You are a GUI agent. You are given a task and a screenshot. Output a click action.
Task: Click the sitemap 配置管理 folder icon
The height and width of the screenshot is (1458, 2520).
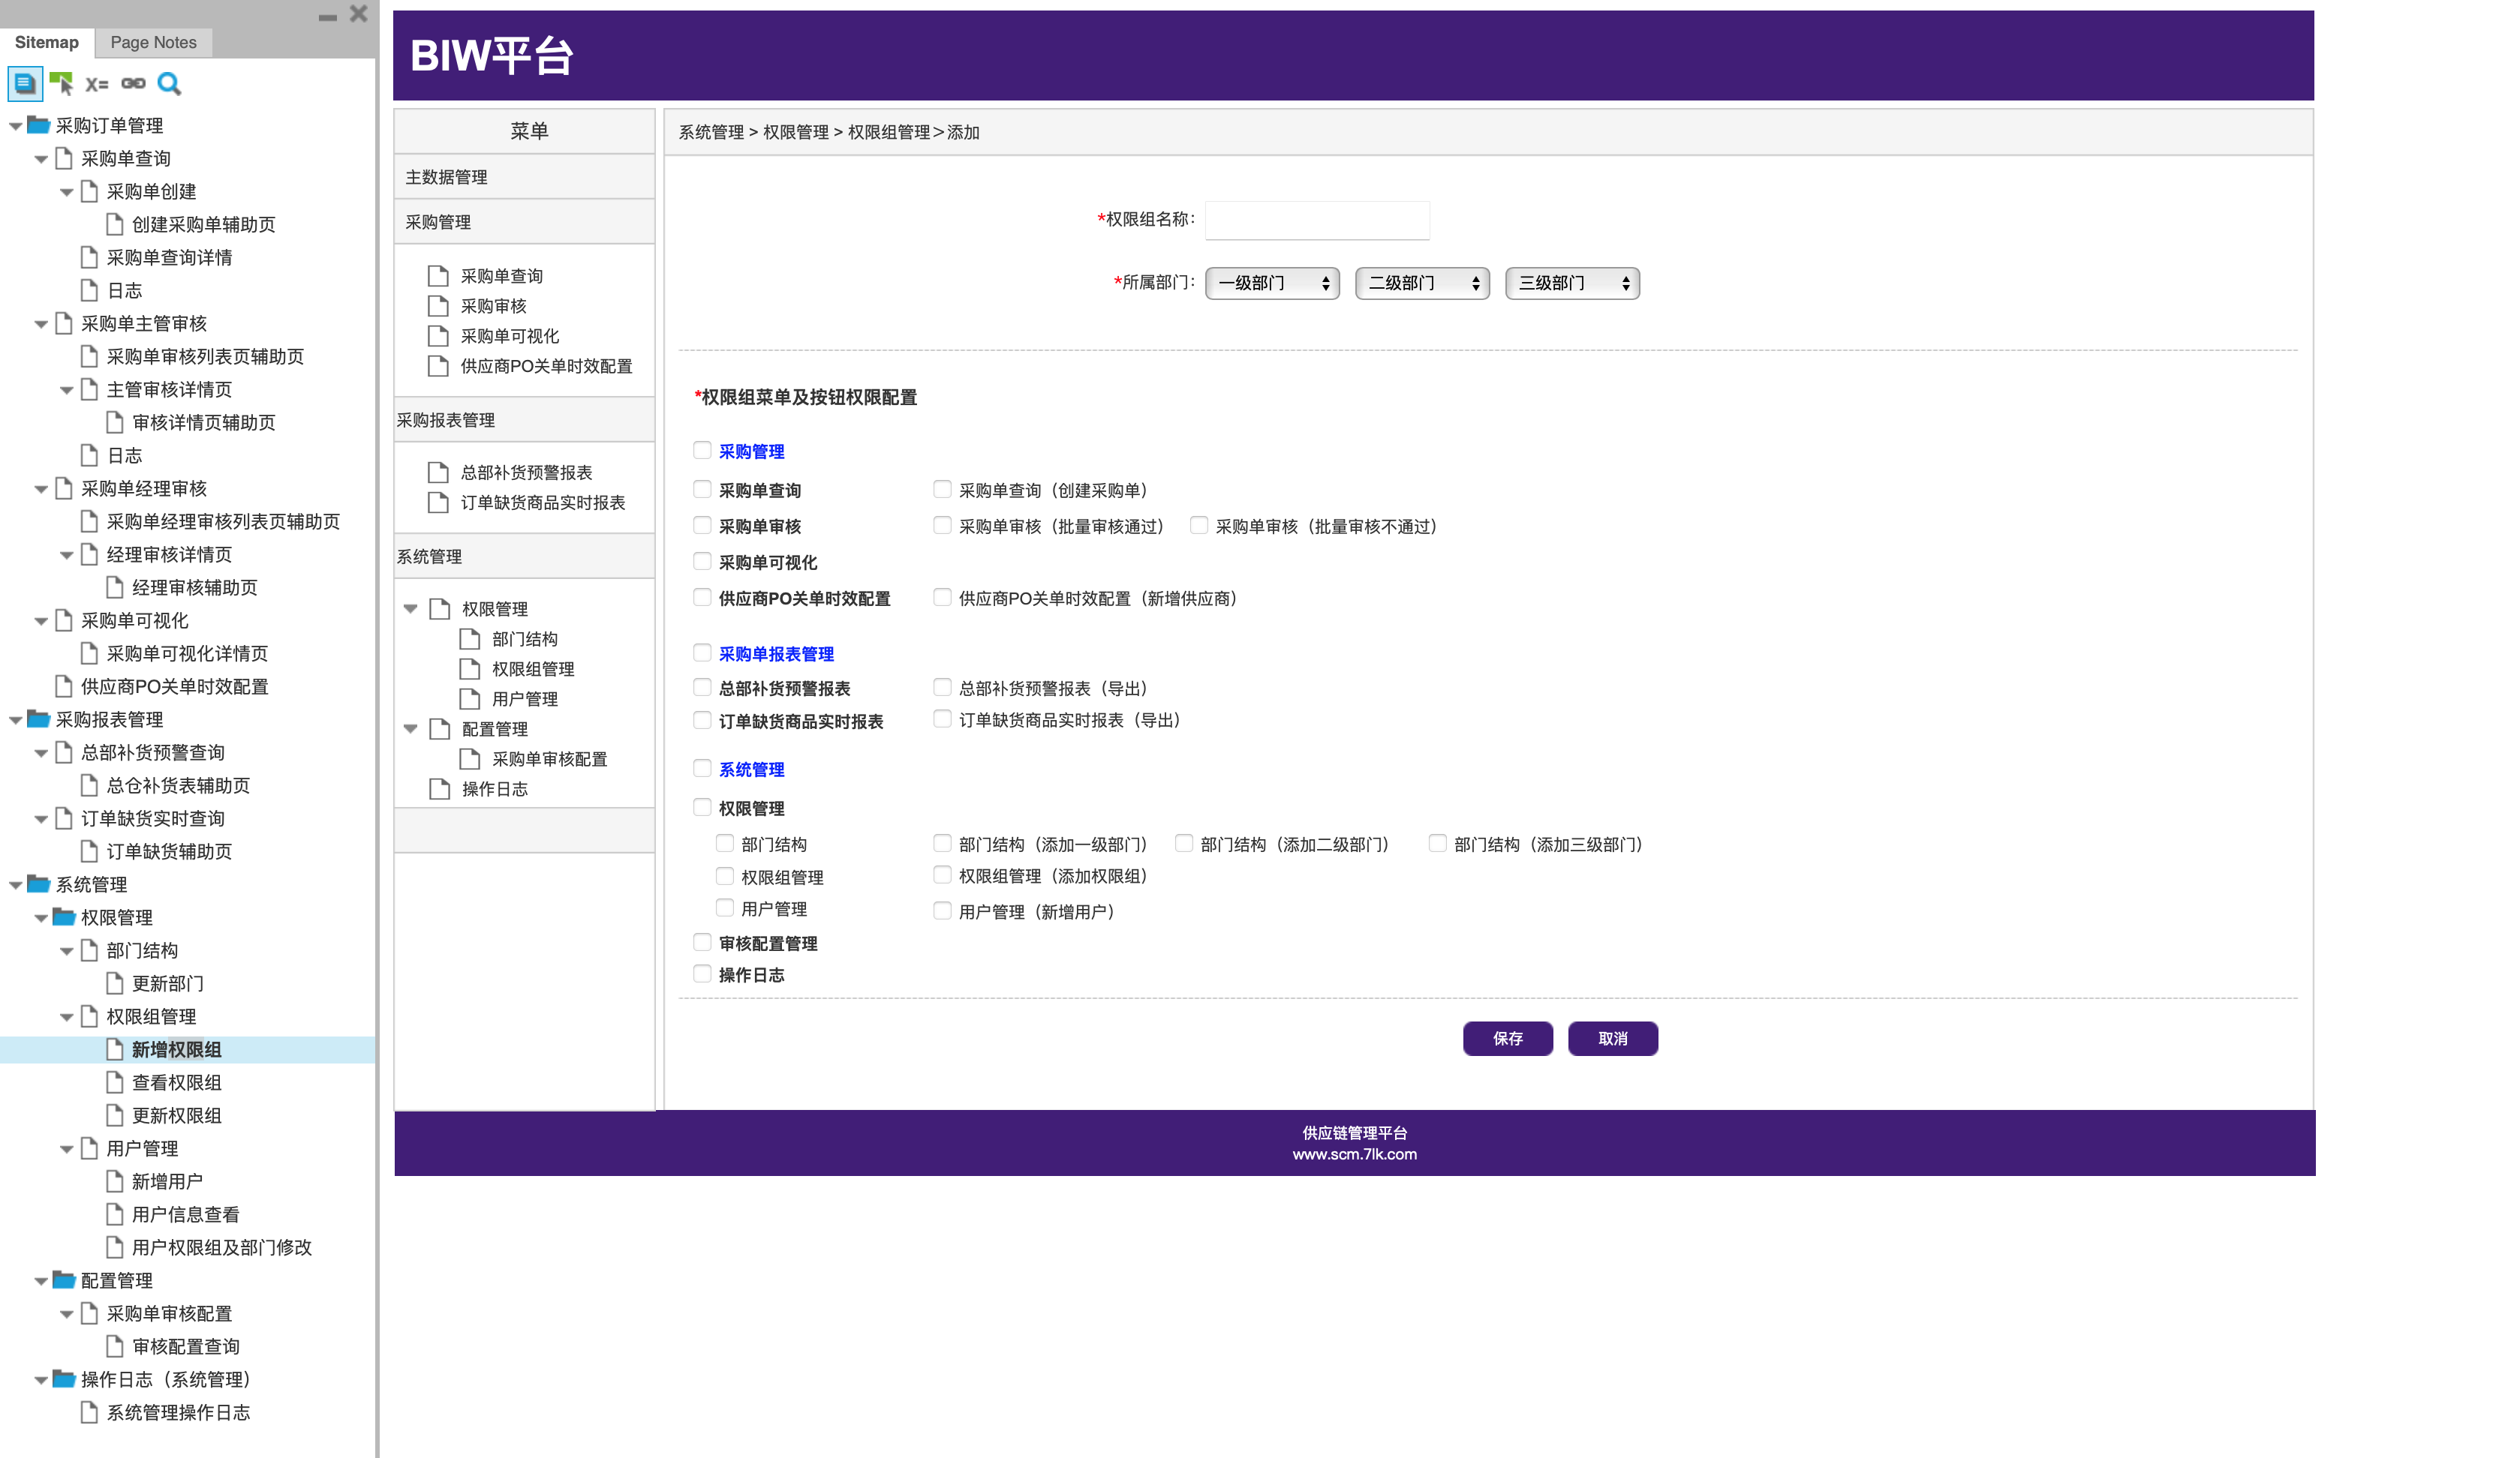[x=64, y=1280]
